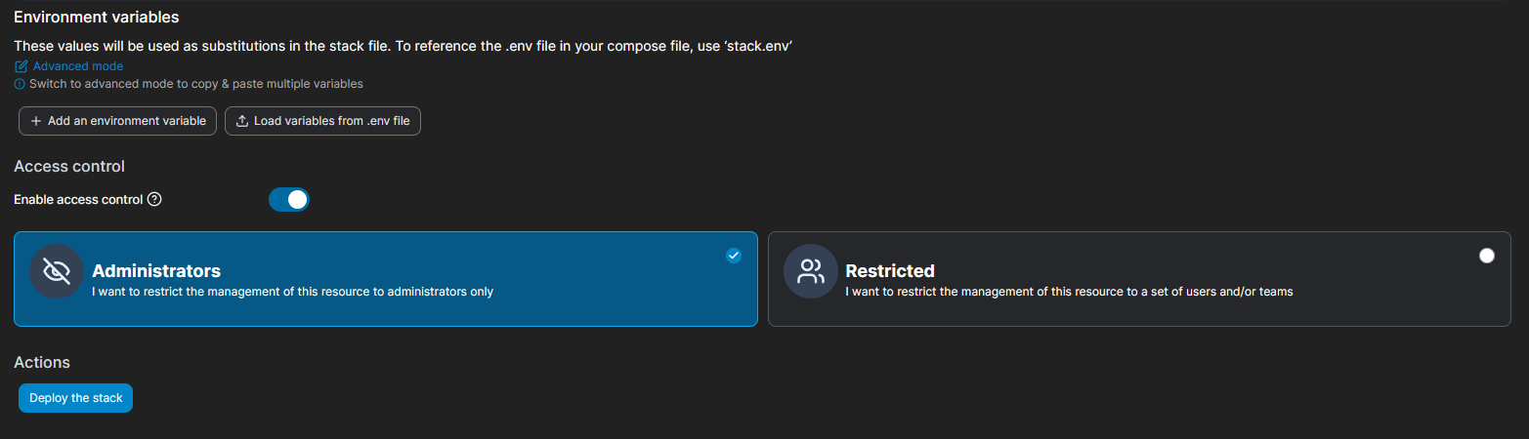Click the Switch to advanced mode hint text
Viewport: 1529px width, 439px height.
[x=196, y=84]
